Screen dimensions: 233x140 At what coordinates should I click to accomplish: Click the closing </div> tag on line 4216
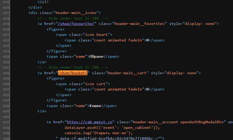click(x=35, y=7)
